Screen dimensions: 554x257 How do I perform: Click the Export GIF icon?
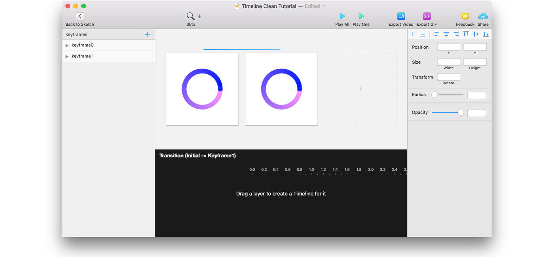427,16
